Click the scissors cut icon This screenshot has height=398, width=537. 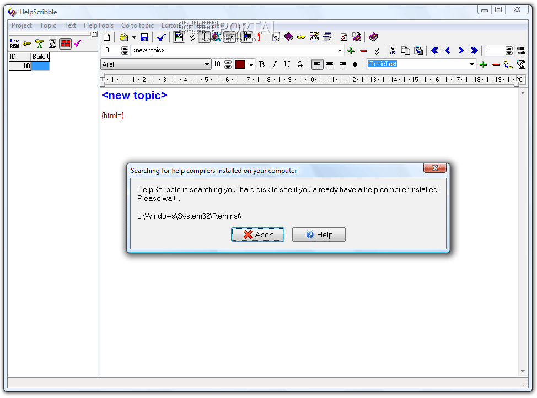pos(393,51)
